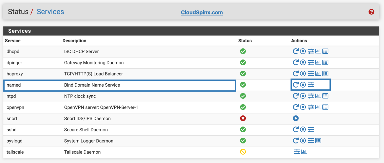This screenshot has width=384, height=163.
Task: Visit the CloudSpinx.com link
Action: click(x=202, y=12)
